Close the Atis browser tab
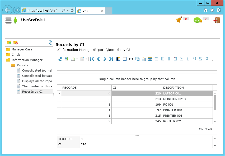Viewport: 225px width, 156px height. [x=102, y=11]
